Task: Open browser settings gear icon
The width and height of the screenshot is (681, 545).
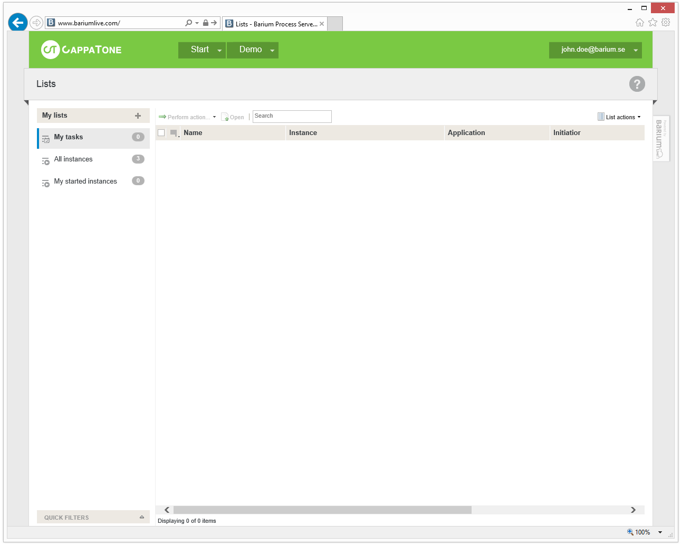Action: coord(666,22)
